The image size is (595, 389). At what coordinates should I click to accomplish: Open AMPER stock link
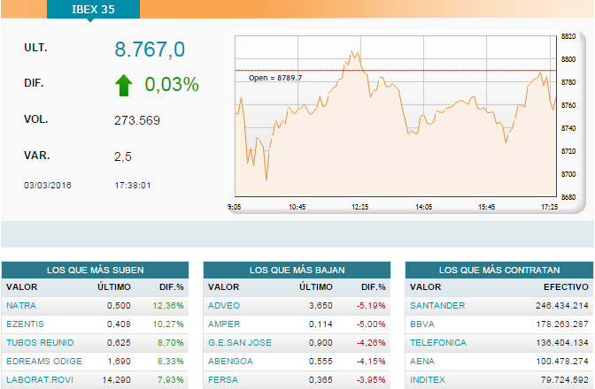coord(224,324)
